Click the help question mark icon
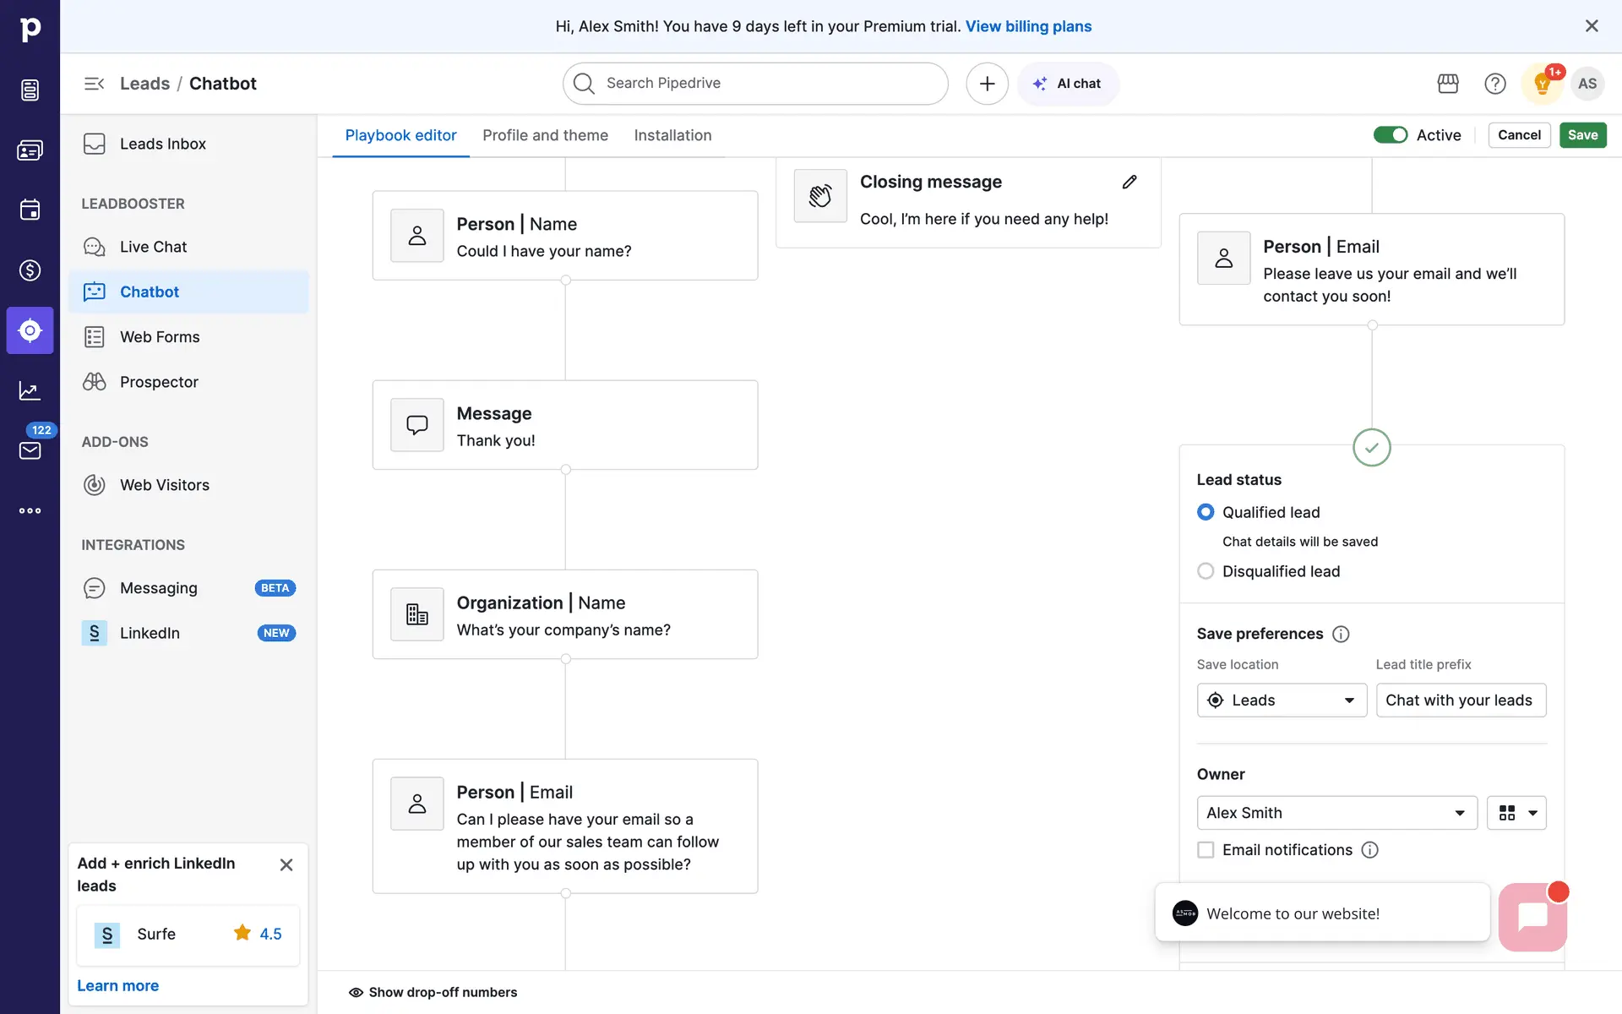 [1494, 84]
